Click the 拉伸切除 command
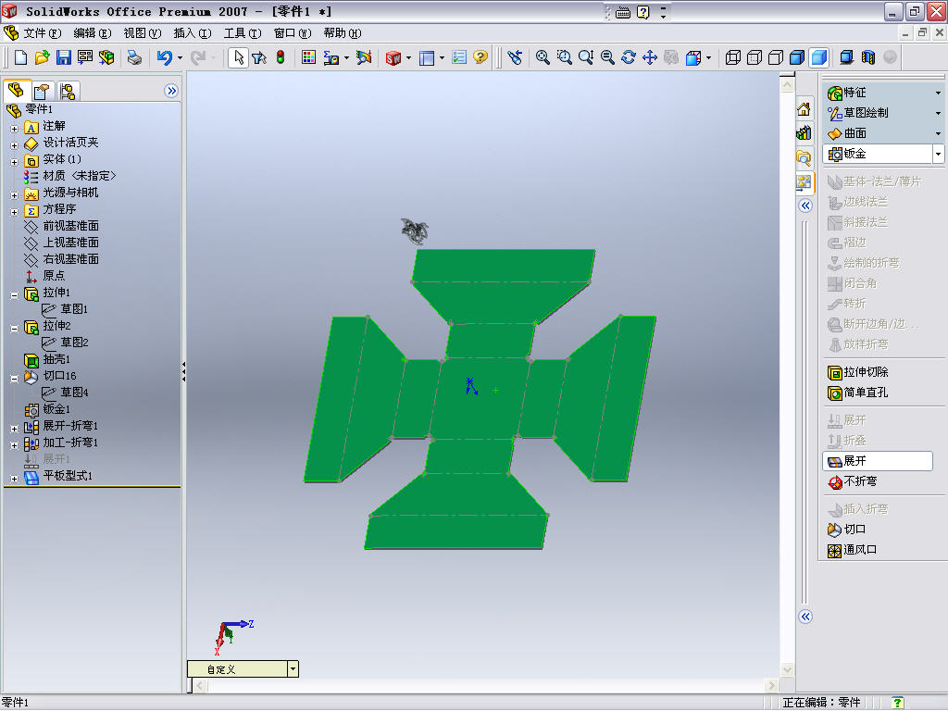Viewport: 948px width, 711px height. tap(858, 372)
